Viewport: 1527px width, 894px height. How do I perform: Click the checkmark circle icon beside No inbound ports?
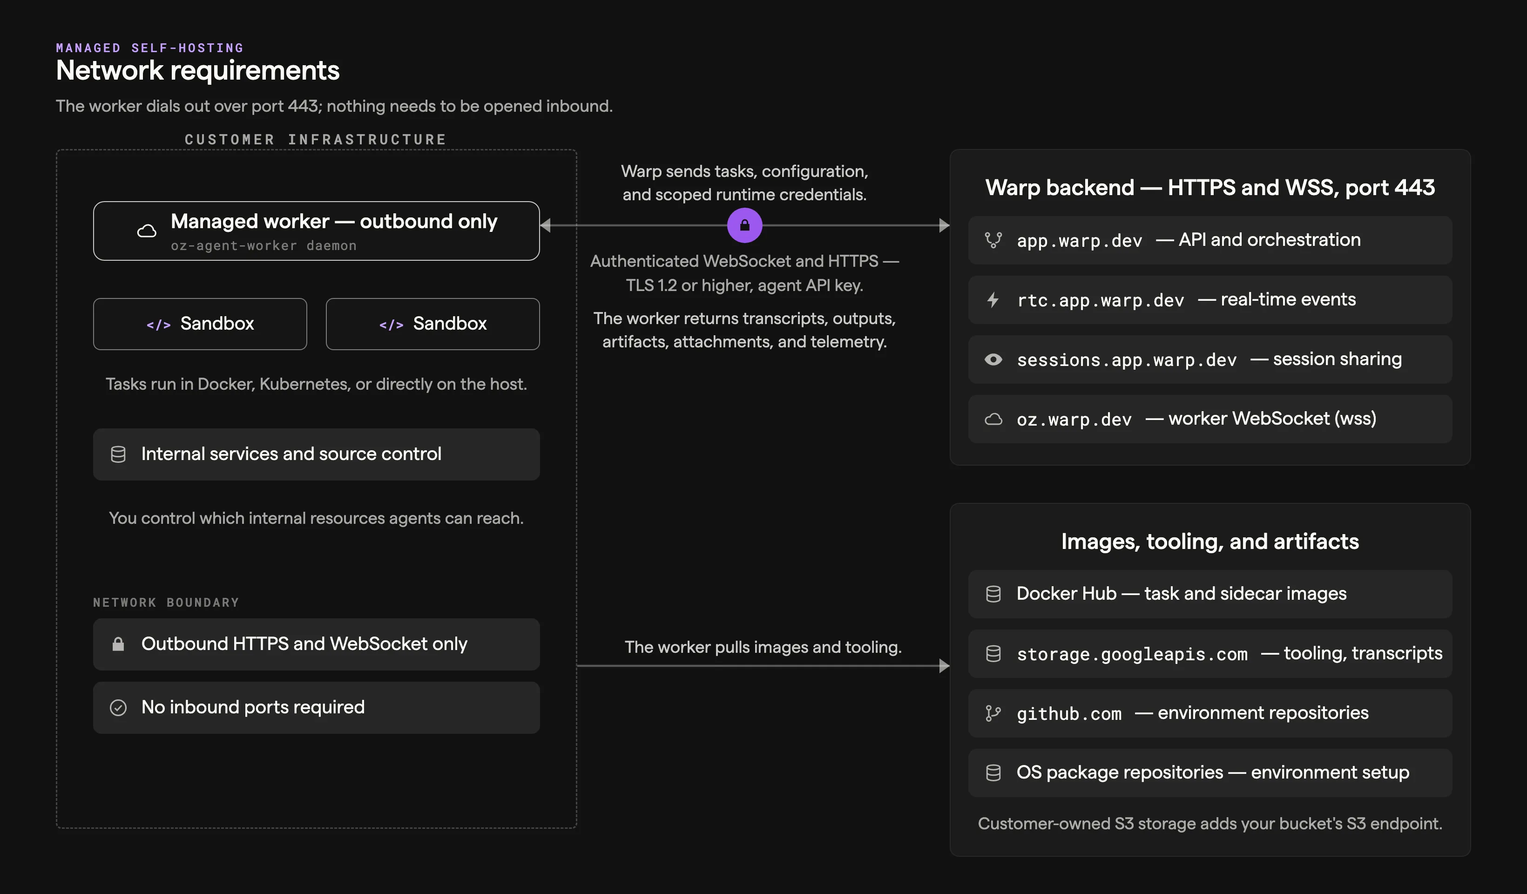pyautogui.click(x=118, y=707)
